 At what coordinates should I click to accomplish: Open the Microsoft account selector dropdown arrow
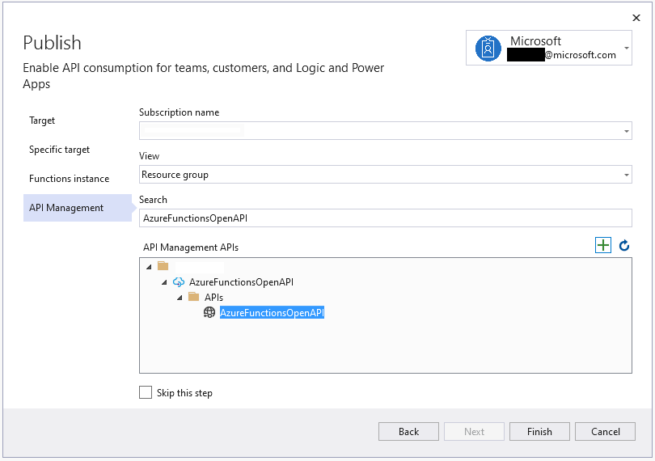pyautogui.click(x=627, y=48)
